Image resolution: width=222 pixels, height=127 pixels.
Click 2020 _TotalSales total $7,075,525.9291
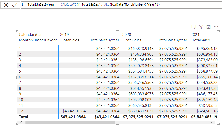[138, 117]
